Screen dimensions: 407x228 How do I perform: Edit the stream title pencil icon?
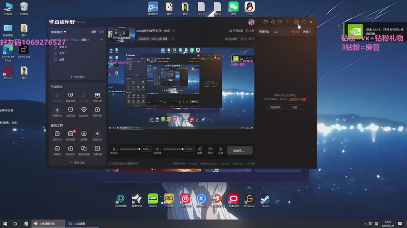[173, 31]
